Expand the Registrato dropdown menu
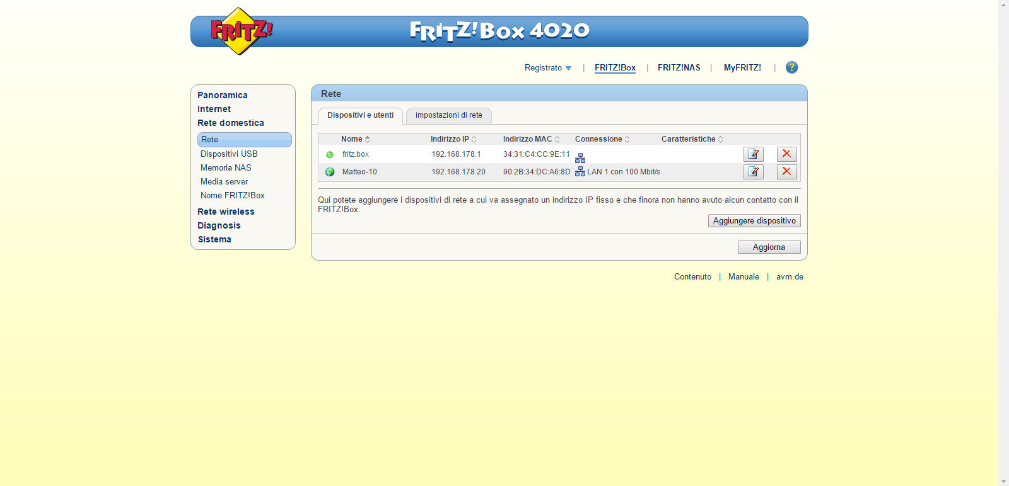 coord(548,68)
